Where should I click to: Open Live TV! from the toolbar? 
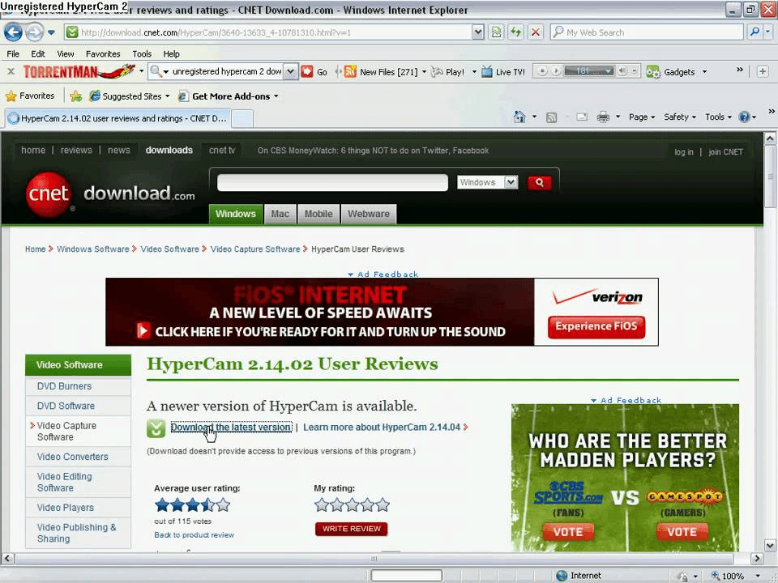[x=503, y=72]
